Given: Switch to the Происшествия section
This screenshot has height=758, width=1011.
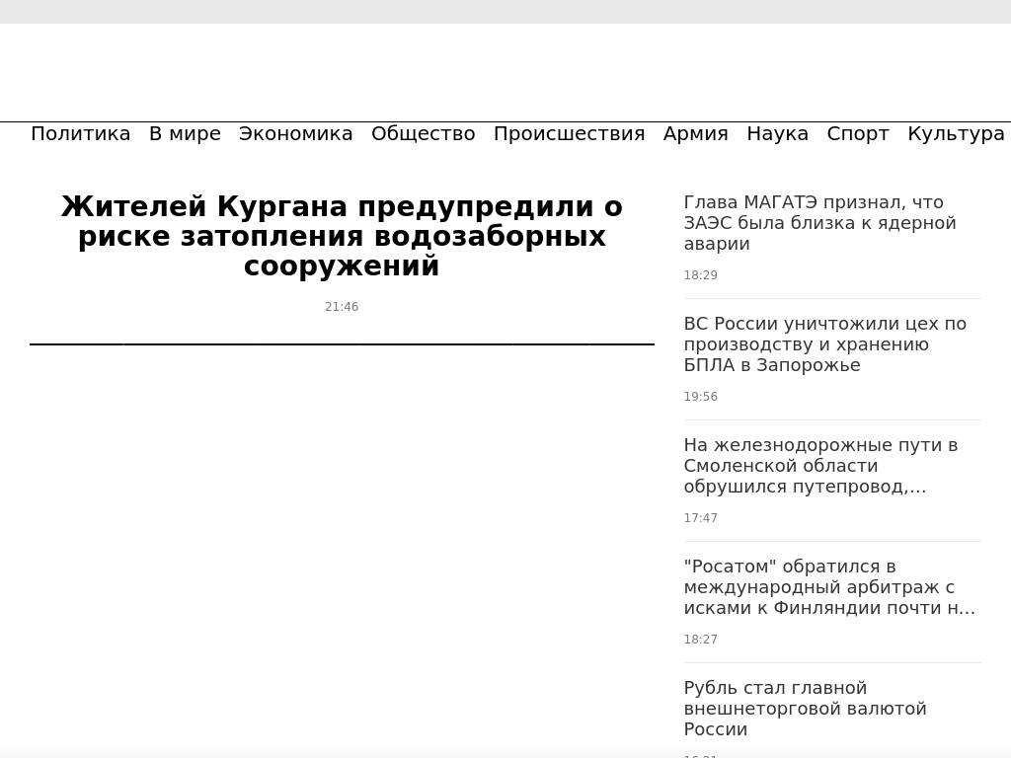Looking at the screenshot, I should tap(569, 134).
